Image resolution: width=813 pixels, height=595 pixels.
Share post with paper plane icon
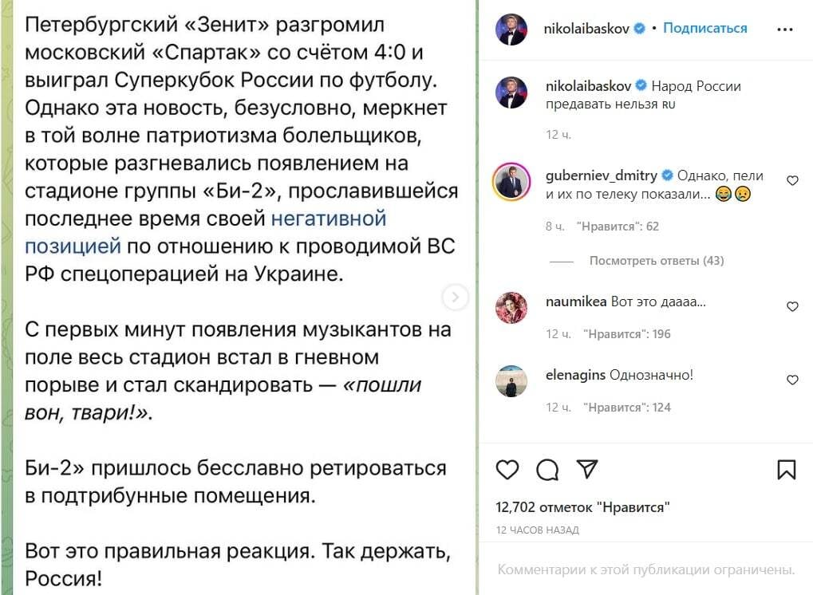click(586, 469)
